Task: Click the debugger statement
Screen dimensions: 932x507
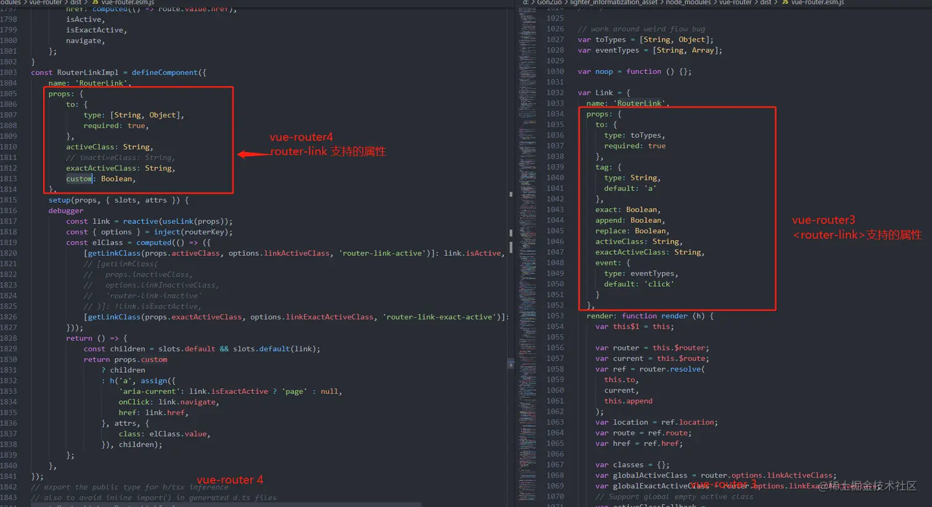Action: (x=66, y=210)
